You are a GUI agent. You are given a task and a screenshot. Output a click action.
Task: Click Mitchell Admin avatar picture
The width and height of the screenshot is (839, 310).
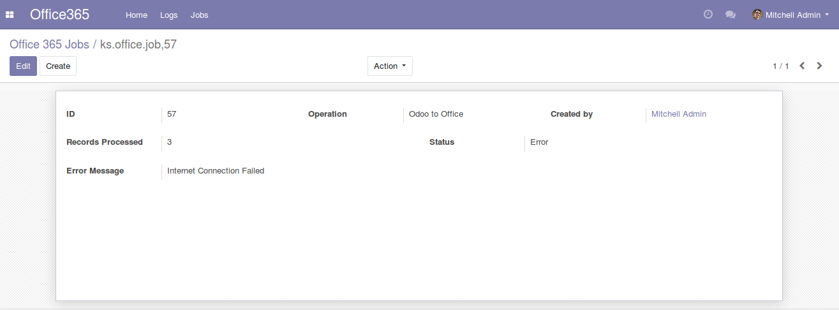(757, 15)
